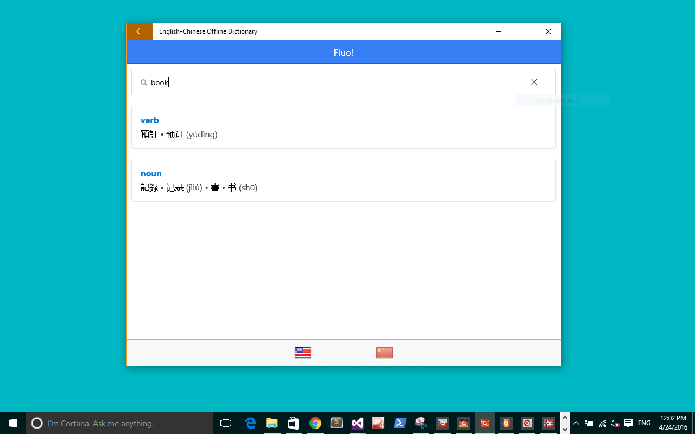Viewport: 695px width, 434px height.
Task: Open File Explorer from taskbar
Action: click(x=272, y=423)
